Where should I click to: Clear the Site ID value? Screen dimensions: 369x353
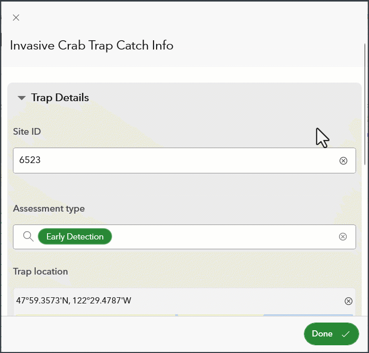pos(343,161)
